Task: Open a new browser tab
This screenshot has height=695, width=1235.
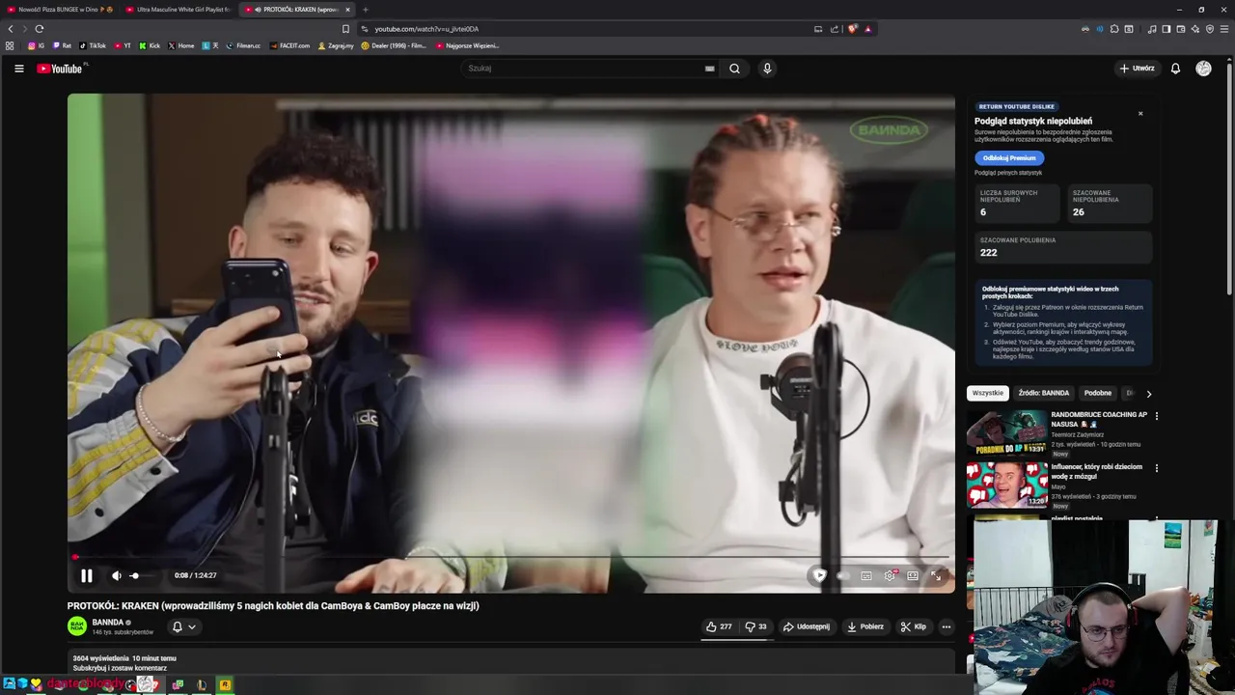Action: pos(365,10)
